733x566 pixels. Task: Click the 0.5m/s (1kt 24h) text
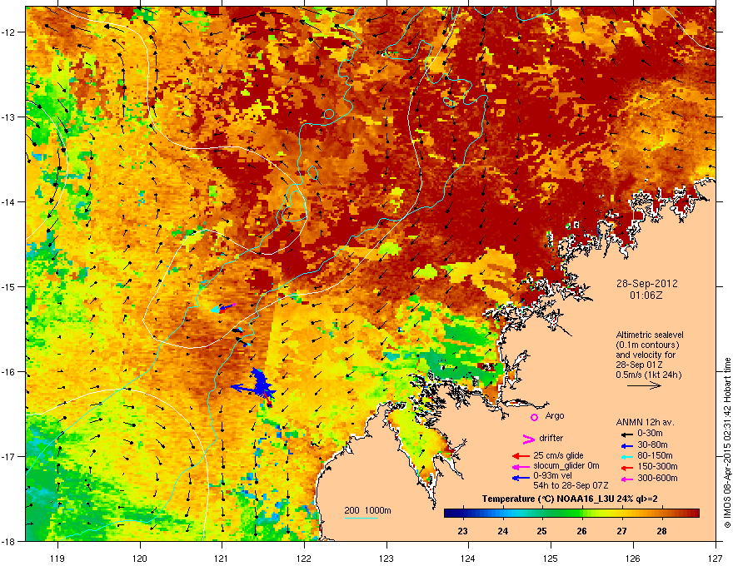pos(648,375)
